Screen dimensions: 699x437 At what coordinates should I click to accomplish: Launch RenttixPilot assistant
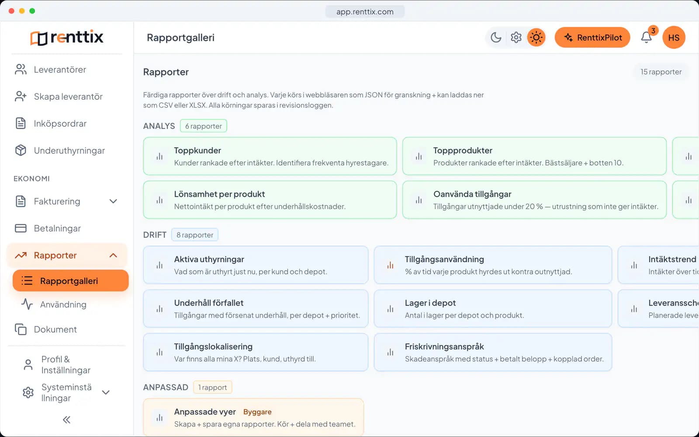592,38
